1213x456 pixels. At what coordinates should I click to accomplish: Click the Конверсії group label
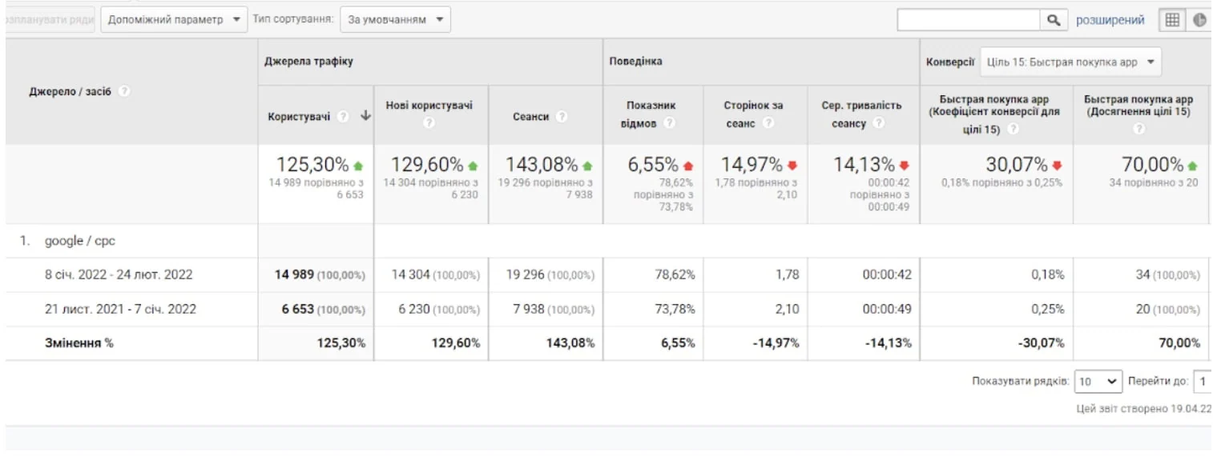pos(950,62)
